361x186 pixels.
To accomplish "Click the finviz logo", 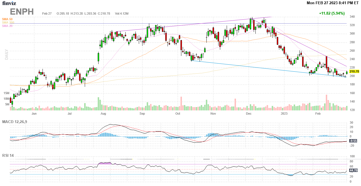I will click(x=9, y=3).
